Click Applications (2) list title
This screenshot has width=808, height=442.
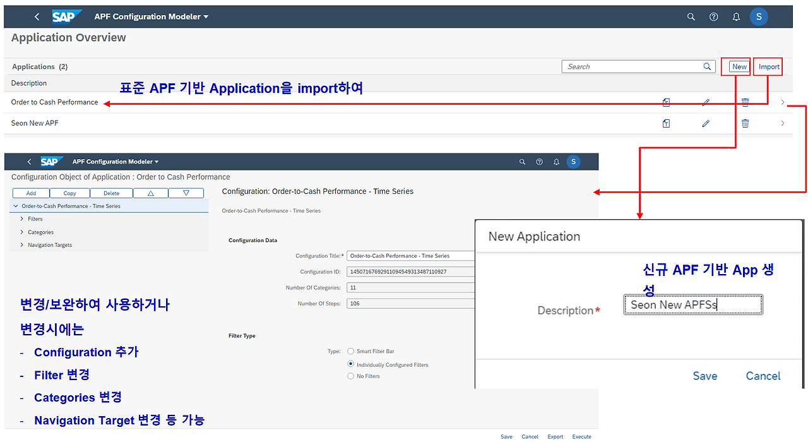40,66
